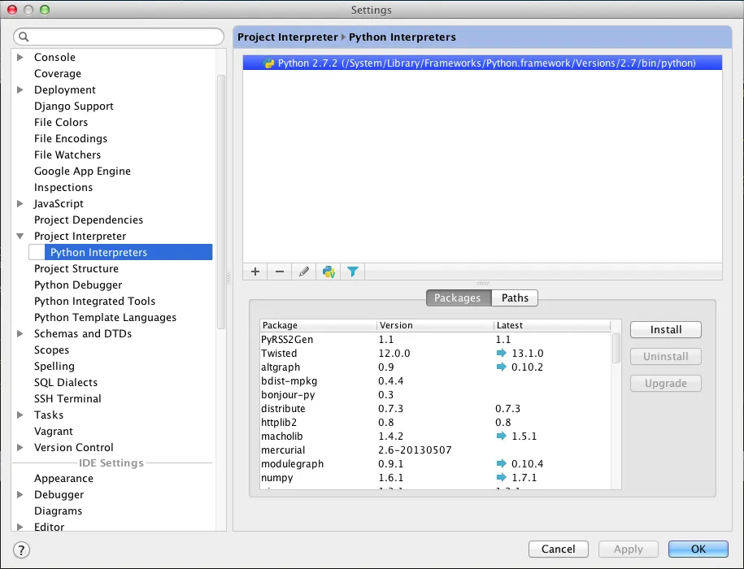Image resolution: width=744 pixels, height=569 pixels.
Task: Click the Install package button
Action: tap(666, 330)
